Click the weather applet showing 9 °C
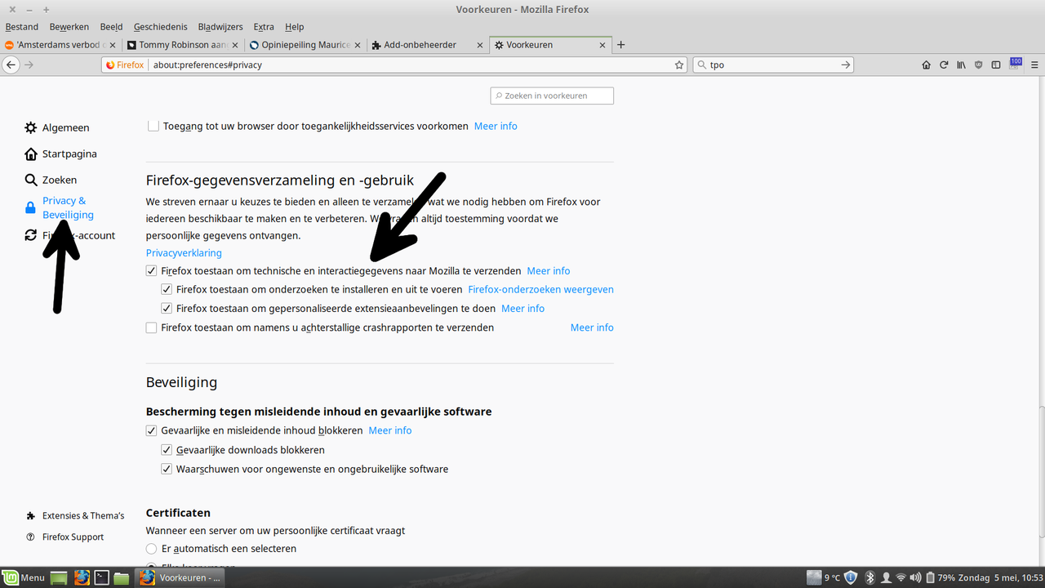The image size is (1045, 588). tap(823, 577)
